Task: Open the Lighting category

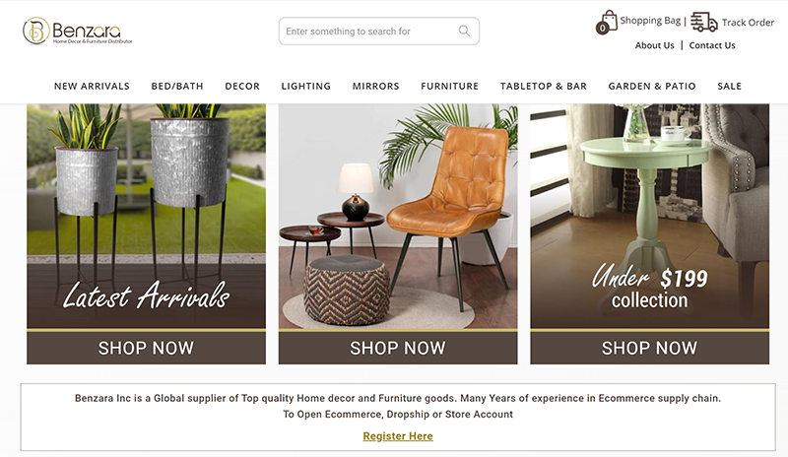Action: 306,86
